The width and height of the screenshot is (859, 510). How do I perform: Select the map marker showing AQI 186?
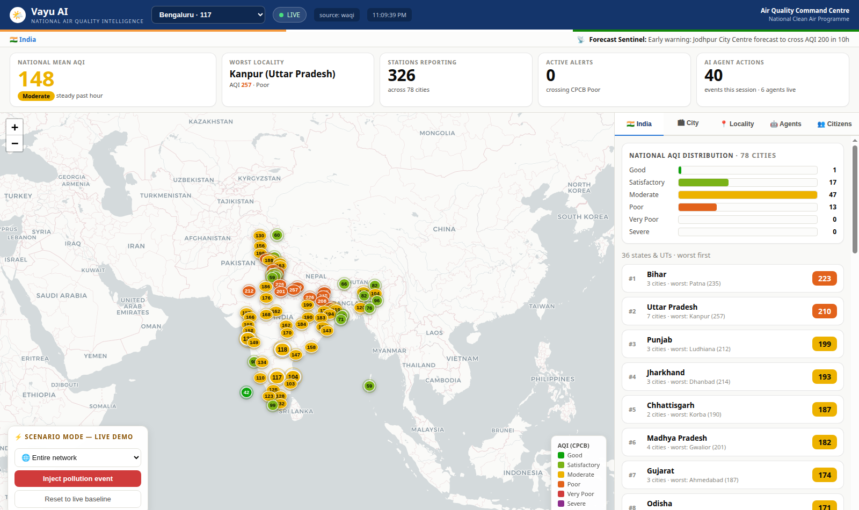266,287
